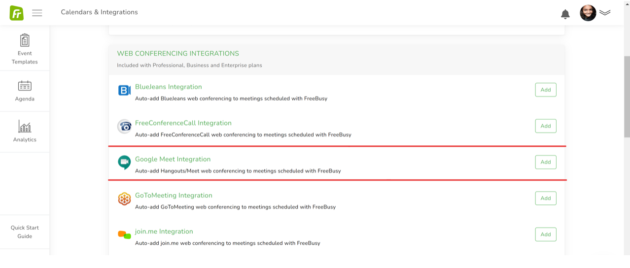The image size is (630, 268).
Task: Open Agenda label in sidebar
Action: (x=25, y=99)
